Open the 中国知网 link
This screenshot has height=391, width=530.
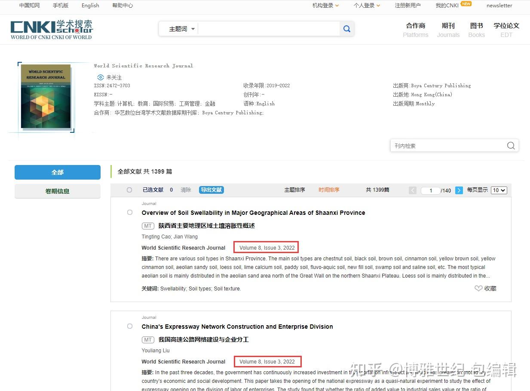[x=29, y=6]
